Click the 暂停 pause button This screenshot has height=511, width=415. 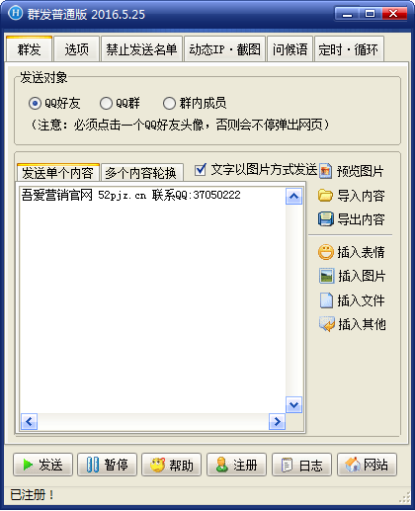107,465
